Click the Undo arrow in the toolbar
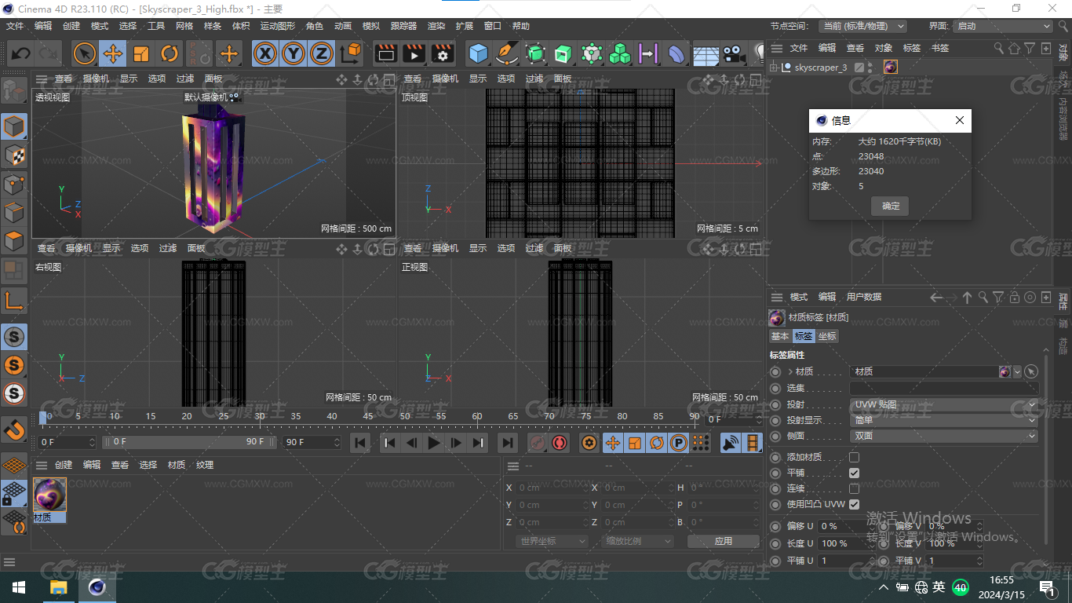Screen dimensions: 1072x603 point(20,53)
